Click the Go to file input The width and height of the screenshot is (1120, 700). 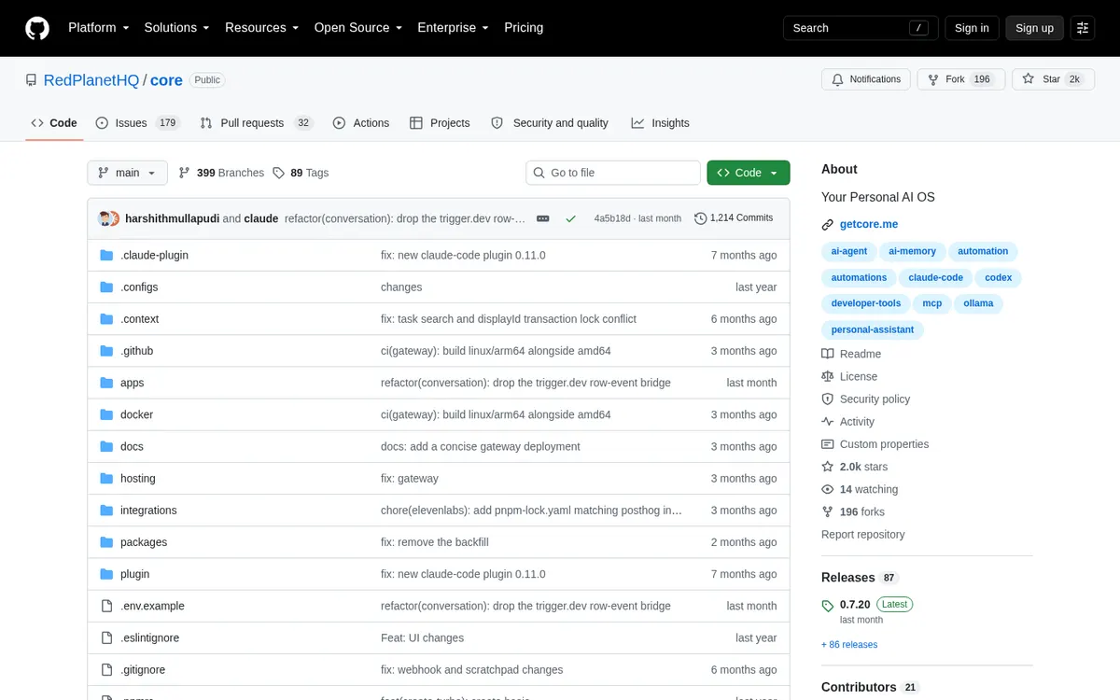613,173
